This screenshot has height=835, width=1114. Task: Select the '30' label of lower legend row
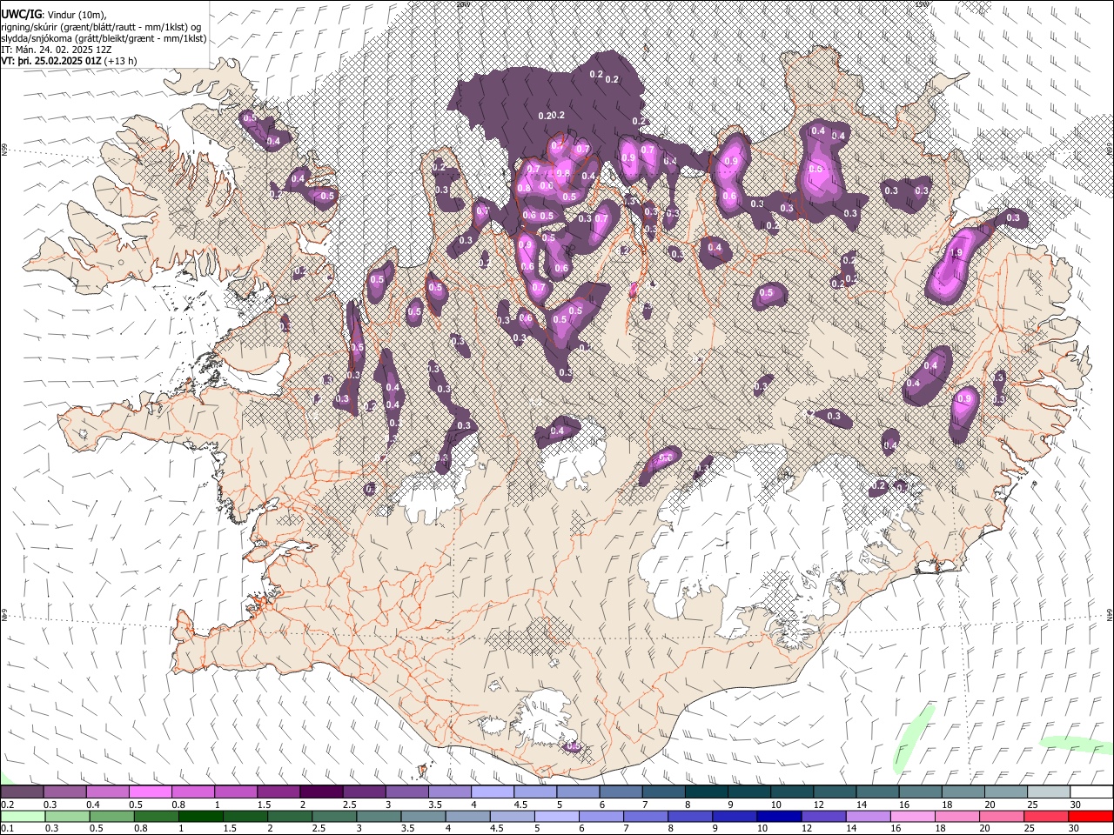(x=1076, y=828)
